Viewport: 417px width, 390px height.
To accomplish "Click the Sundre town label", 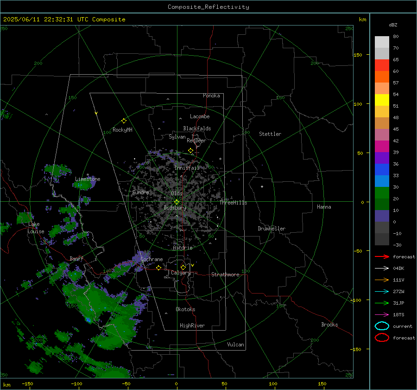I will [140, 192].
